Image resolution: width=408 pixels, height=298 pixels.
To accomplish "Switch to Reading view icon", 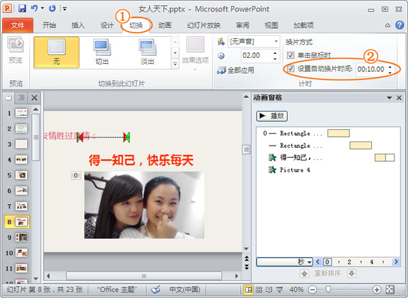I will (269, 289).
